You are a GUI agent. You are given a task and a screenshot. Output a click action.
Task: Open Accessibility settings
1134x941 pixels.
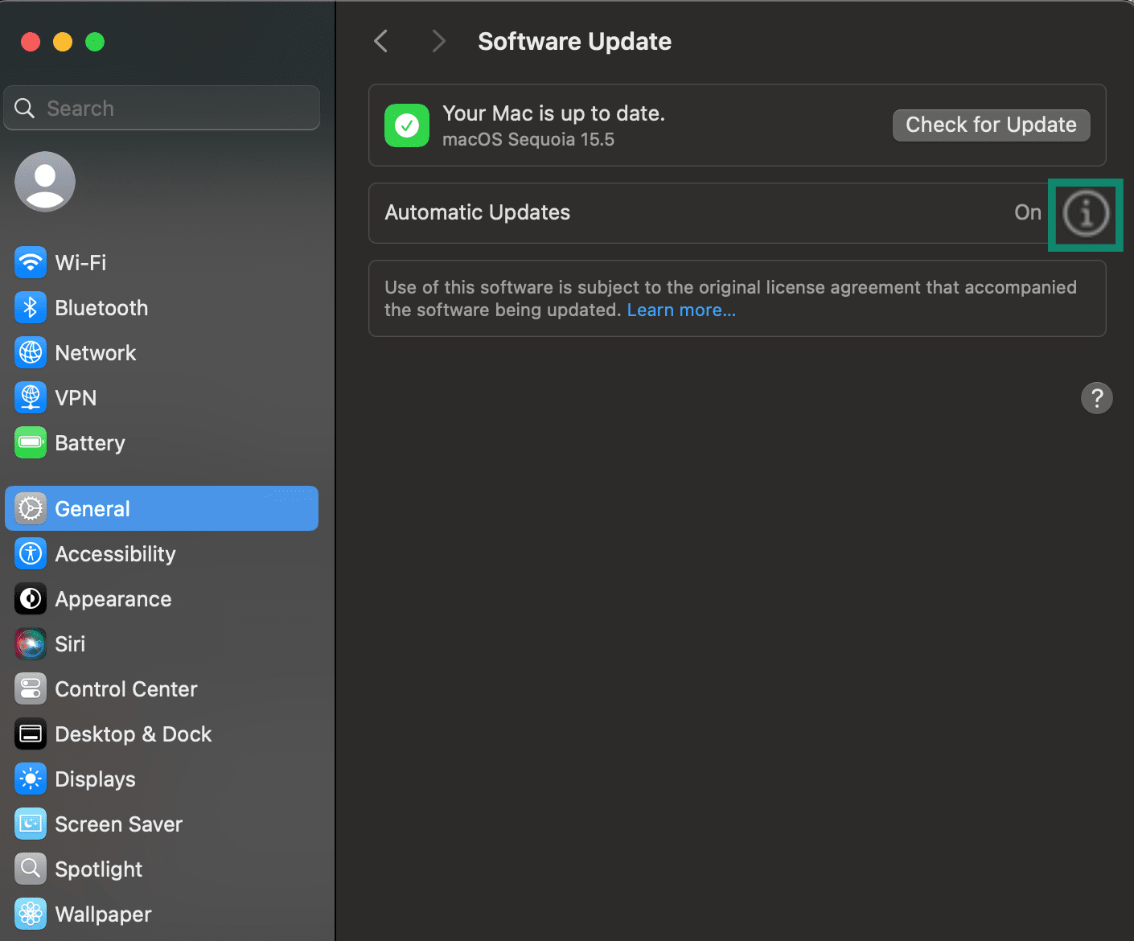[x=115, y=553]
